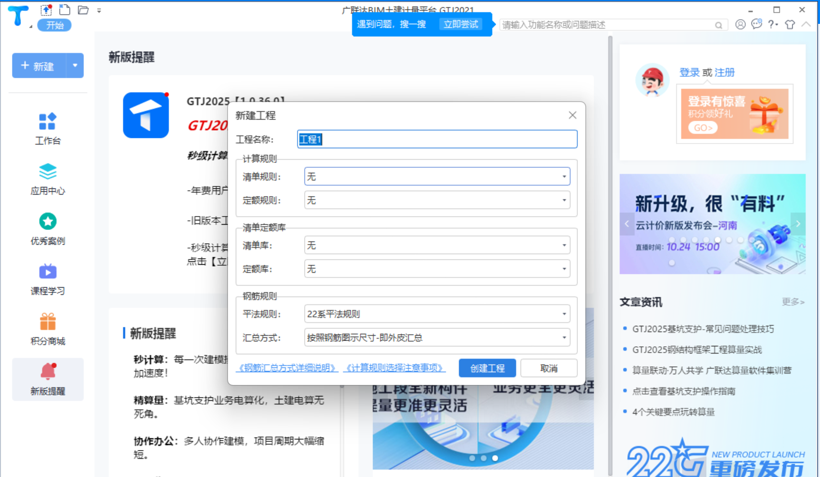This screenshot has height=477, width=820.
Task: Select the first carousel dot indicator
Action: tap(472, 458)
